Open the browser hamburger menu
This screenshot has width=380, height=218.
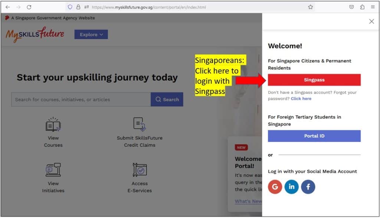point(373,7)
